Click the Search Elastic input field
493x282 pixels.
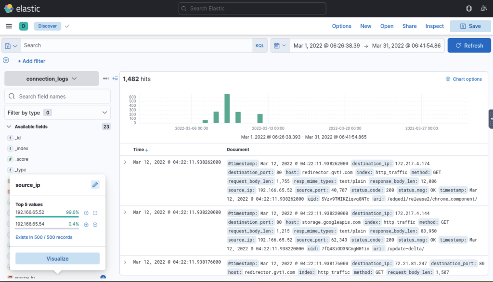[252, 9]
